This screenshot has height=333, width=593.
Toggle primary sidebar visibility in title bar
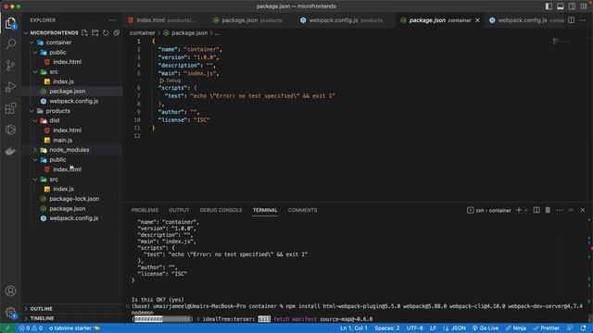[x=549, y=6]
